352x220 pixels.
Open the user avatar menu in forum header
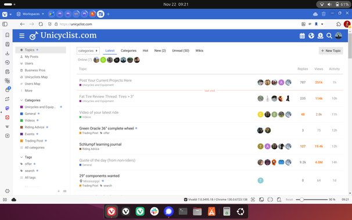(x=338, y=35)
